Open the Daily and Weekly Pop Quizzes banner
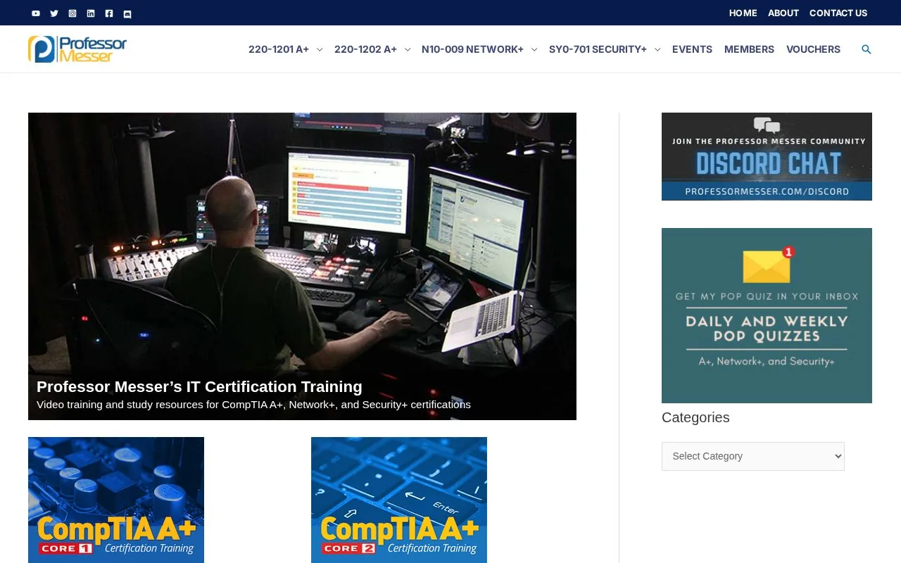The width and height of the screenshot is (901, 563). [767, 315]
